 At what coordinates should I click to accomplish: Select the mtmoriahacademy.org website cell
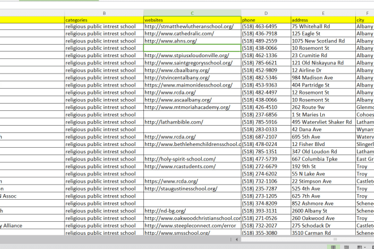coord(192,107)
